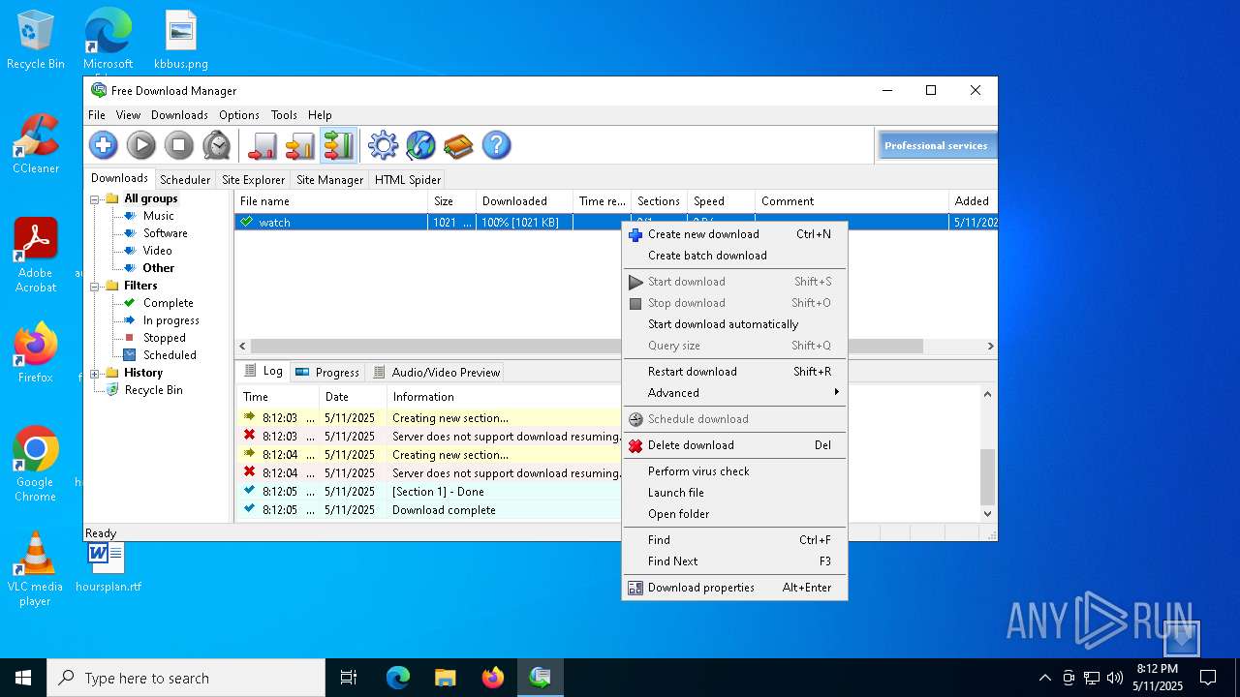The height and width of the screenshot is (697, 1240).
Task: Click the Start download play toolbar icon
Action: pyautogui.click(x=141, y=145)
